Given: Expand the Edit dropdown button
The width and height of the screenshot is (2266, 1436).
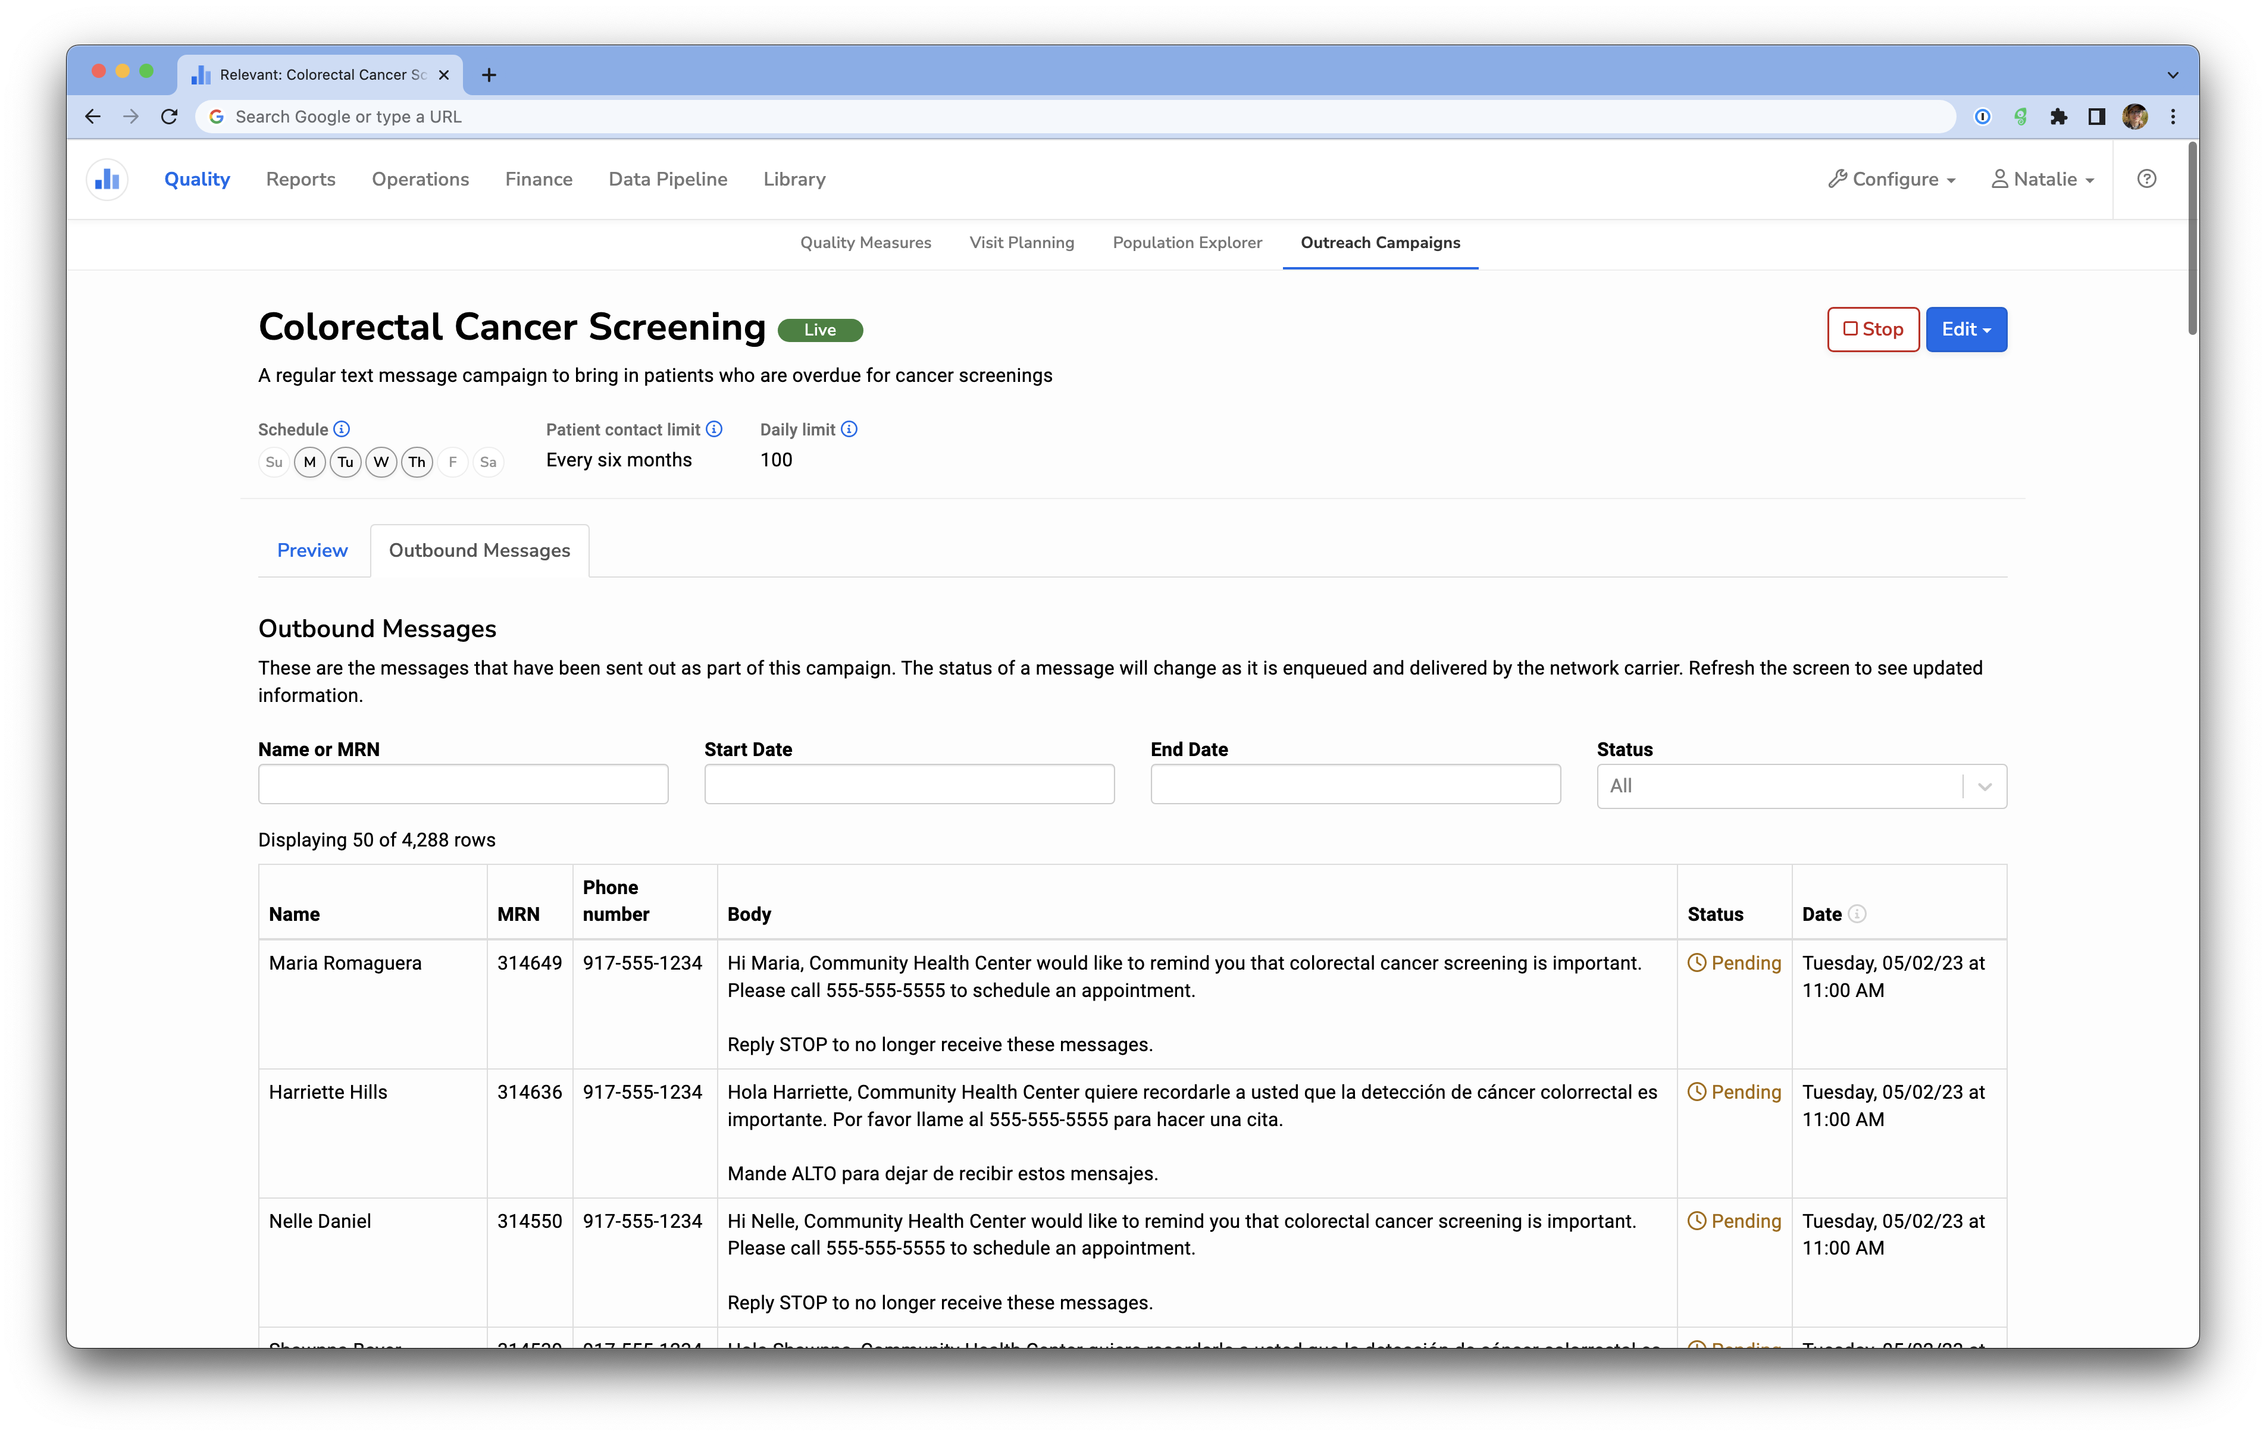Looking at the screenshot, I should [x=1966, y=330].
